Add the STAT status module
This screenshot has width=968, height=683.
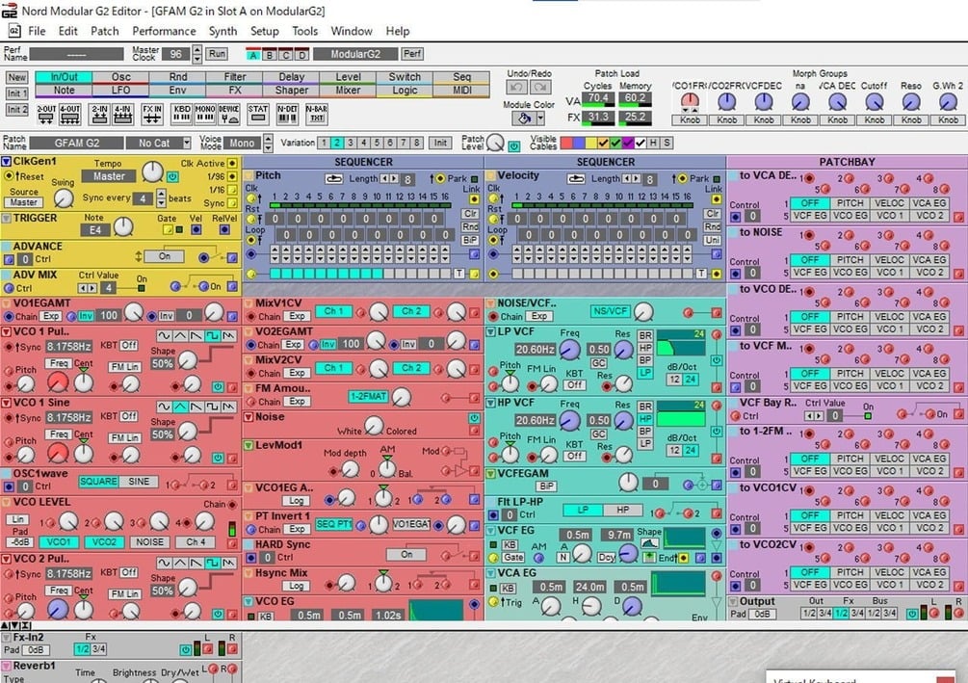click(x=258, y=115)
